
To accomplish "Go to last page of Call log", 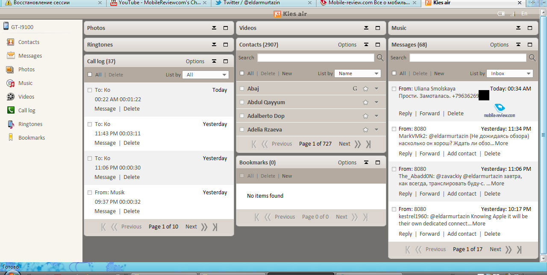I will (x=215, y=227).
